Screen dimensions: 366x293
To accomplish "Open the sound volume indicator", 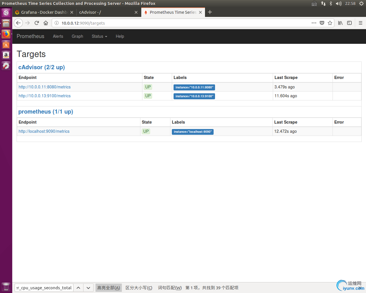I will point(339,3).
